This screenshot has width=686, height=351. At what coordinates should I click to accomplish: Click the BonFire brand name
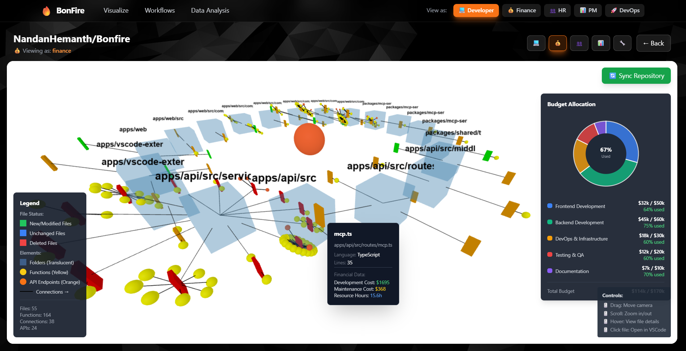[70, 11]
